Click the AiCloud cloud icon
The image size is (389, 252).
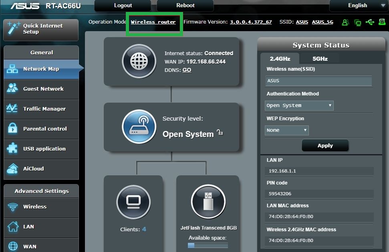(12, 169)
